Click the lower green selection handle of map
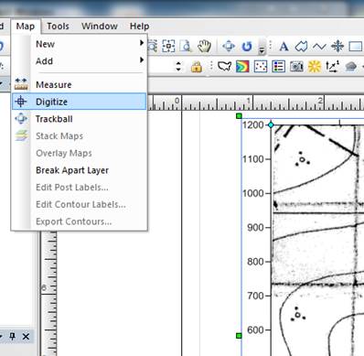 coord(239,336)
